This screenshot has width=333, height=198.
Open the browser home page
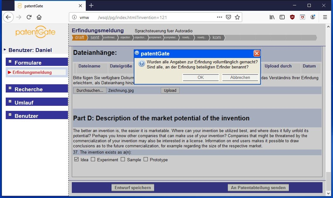(39, 17)
